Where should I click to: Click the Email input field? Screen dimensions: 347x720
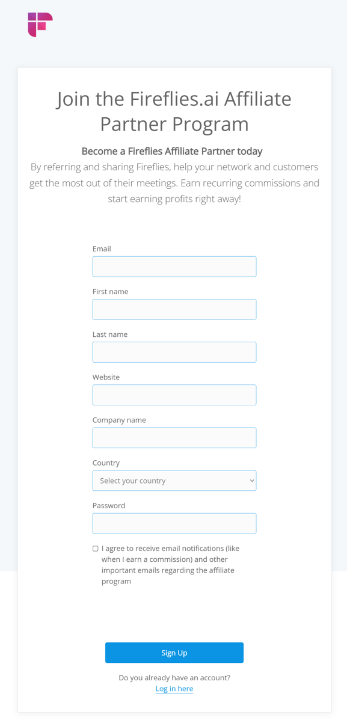coord(174,266)
